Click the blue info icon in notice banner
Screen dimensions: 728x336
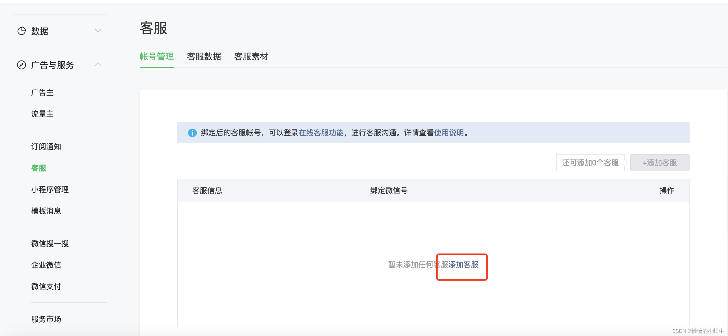click(192, 132)
